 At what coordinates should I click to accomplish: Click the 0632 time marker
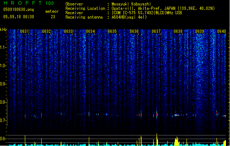[x=46, y=31]
